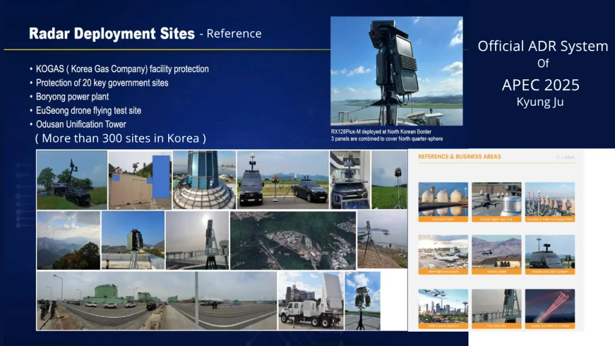Select the seaside tripod radar photo
The image size is (615, 346).
click(383, 239)
